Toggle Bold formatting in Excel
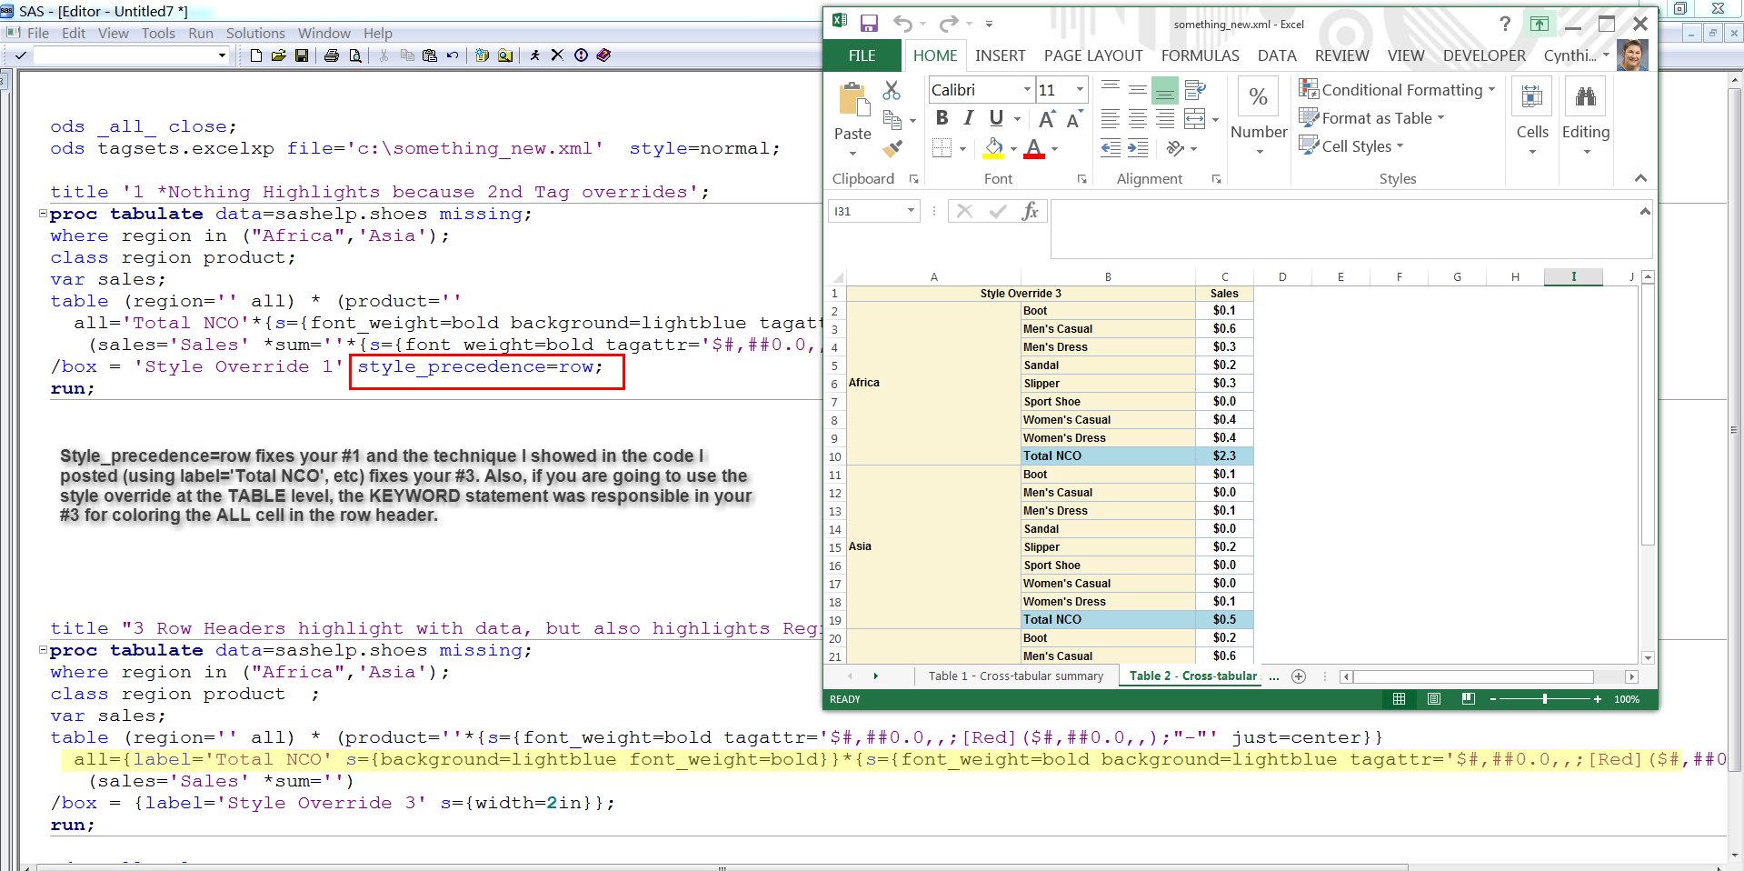This screenshot has width=1744, height=871. click(942, 117)
